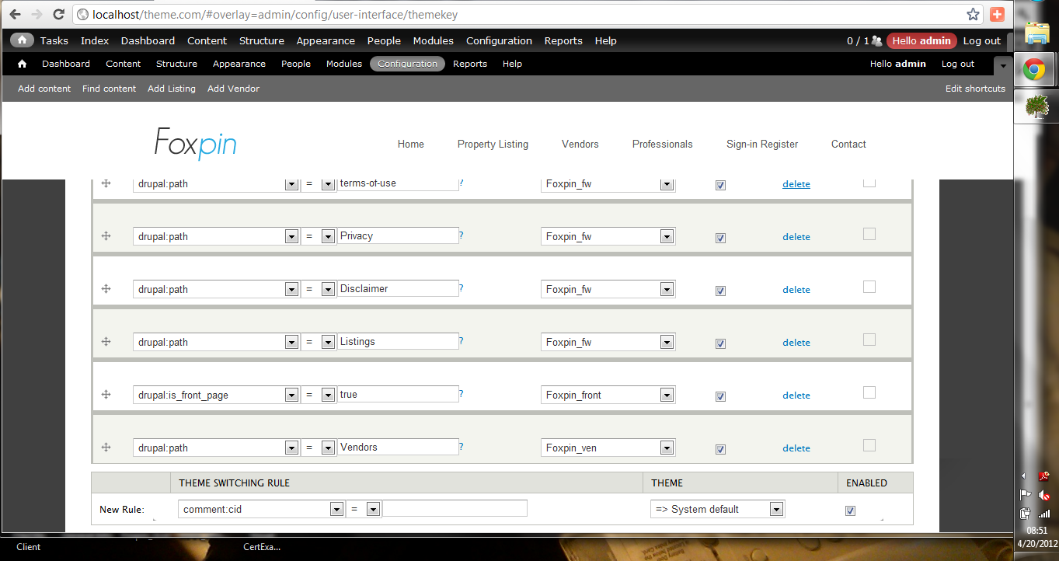Image resolution: width=1059 pixels, height=561 pixels.
Task: Open the Foxpin_front theme dropdown
Action: [x=608, y=395]
